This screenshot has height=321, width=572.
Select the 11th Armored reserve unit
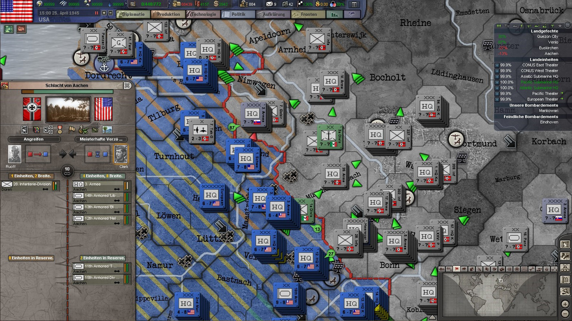101,267
